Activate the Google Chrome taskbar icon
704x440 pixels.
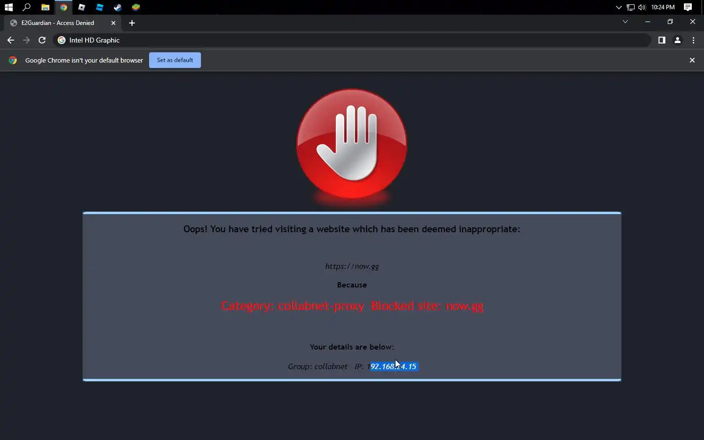(64, 7)
